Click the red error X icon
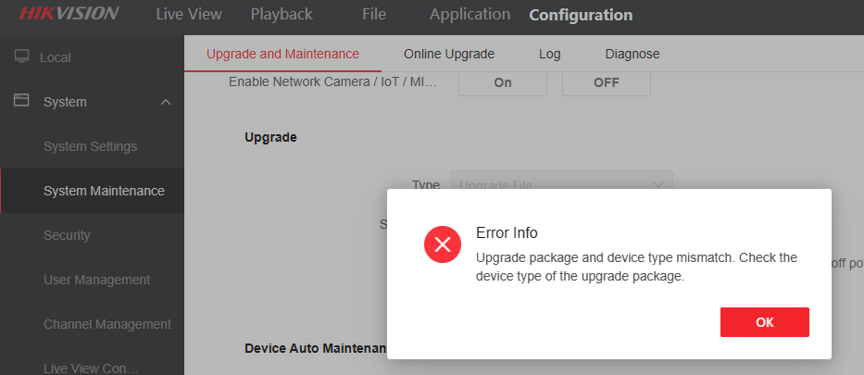The image size is (864, 375). tap(443, 244)
